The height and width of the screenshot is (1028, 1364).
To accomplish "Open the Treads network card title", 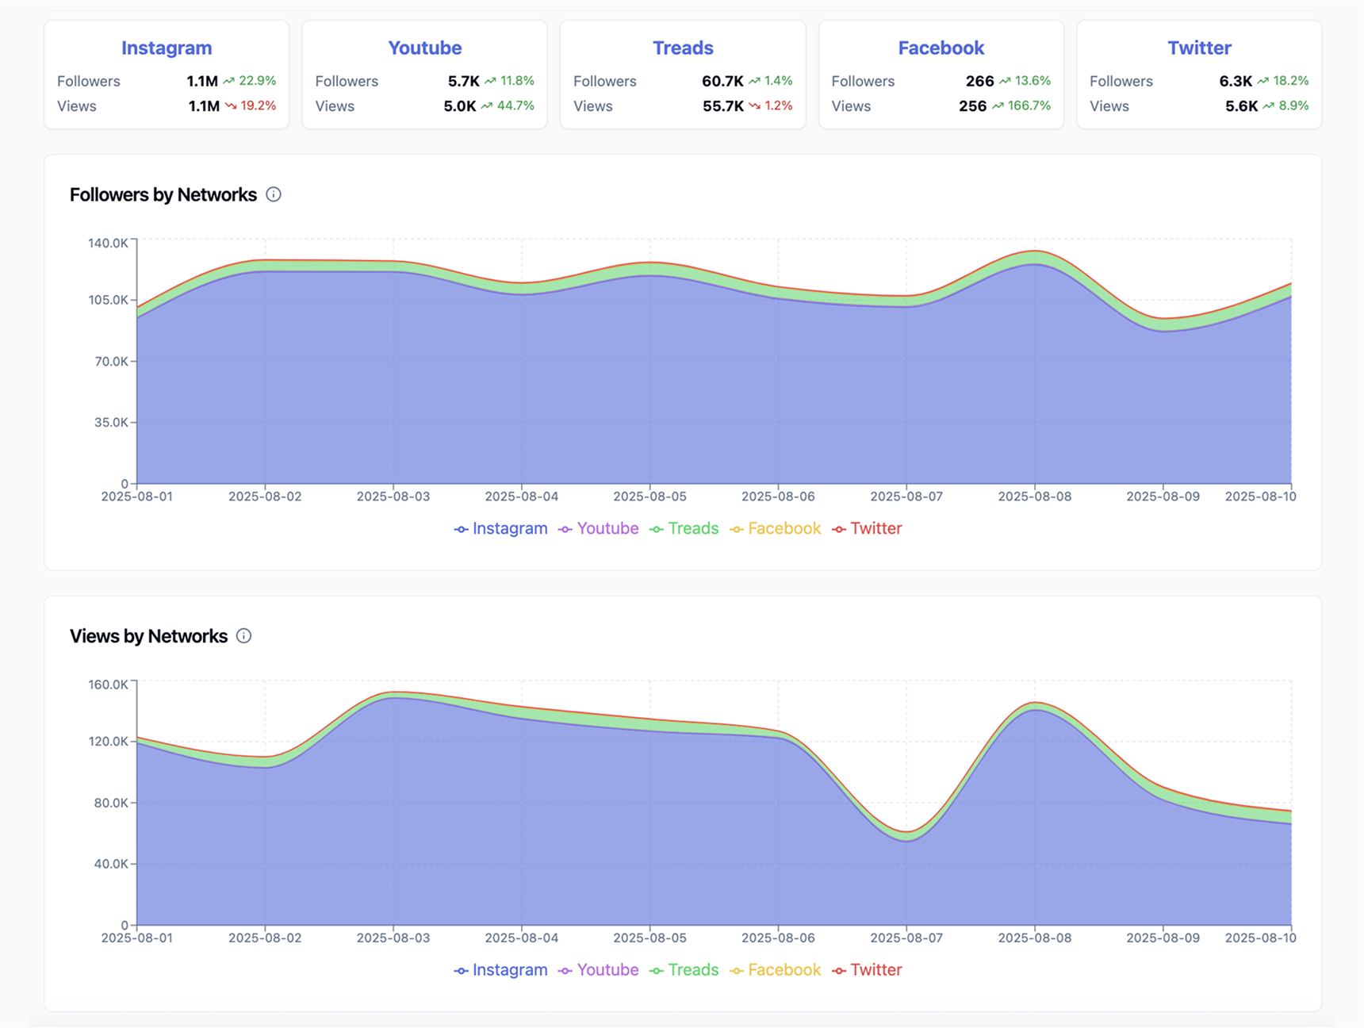I will coord(683,48).
